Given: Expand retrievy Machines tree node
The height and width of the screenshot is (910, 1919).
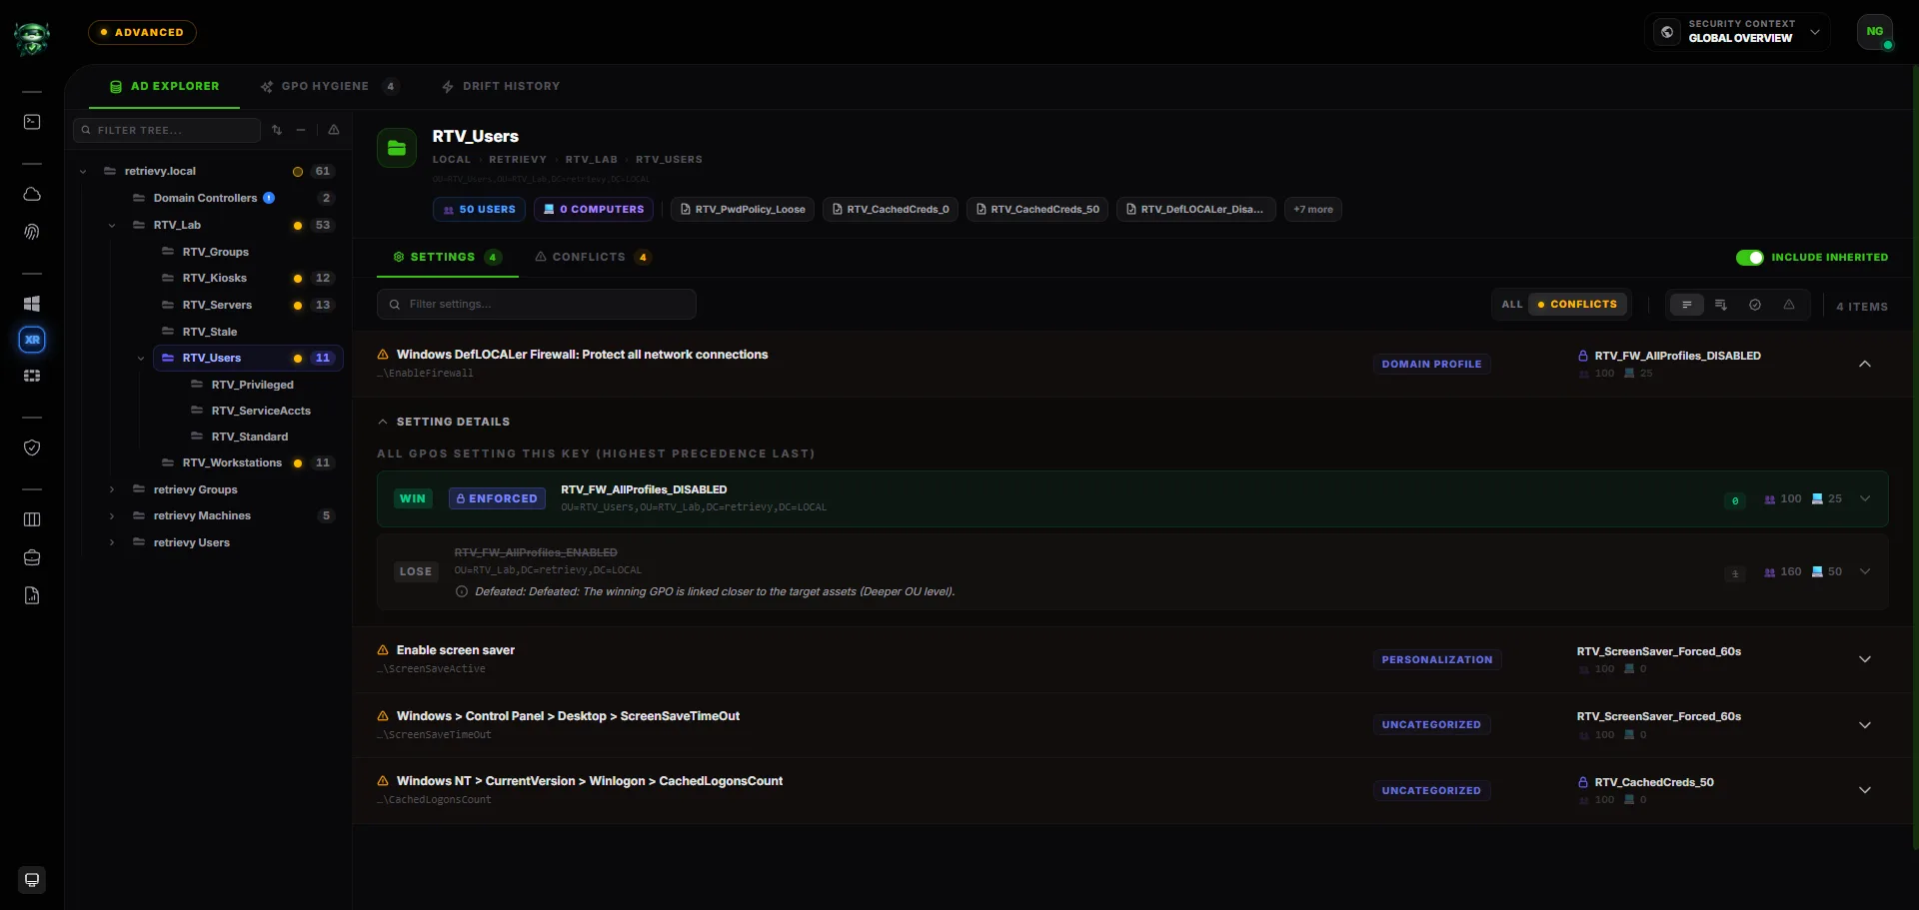Looking at the screenshot, I should coord(112,516).
